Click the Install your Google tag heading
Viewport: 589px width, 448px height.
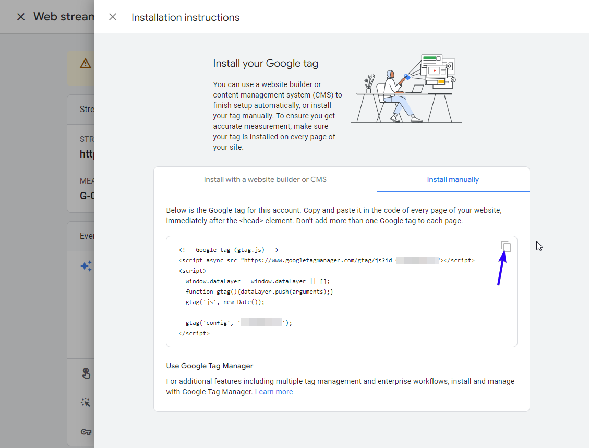266,64
